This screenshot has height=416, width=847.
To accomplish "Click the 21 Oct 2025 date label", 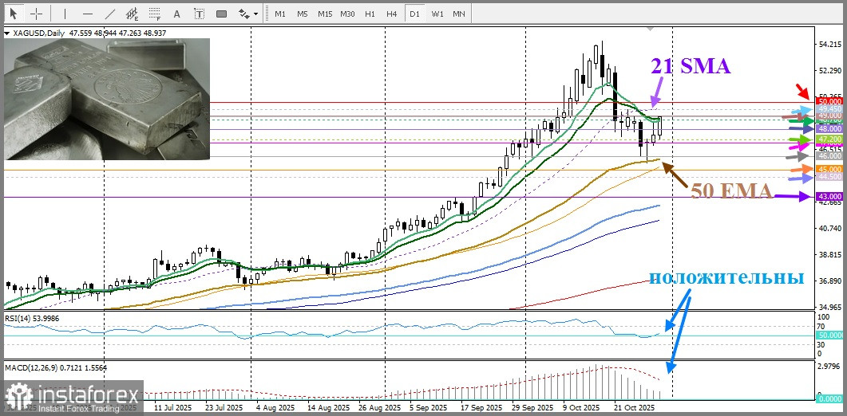I will (635, 408).
